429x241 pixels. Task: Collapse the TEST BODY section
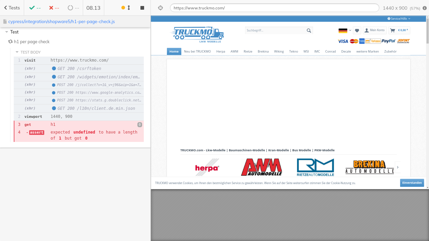[x=17, y=52]
